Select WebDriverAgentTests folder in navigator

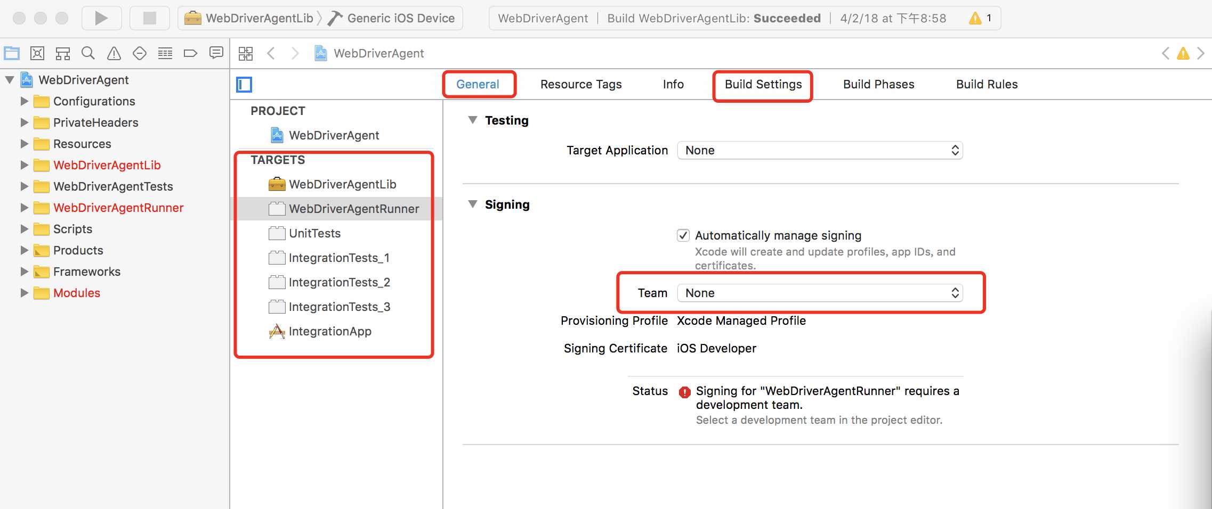(x=103, y=186)
